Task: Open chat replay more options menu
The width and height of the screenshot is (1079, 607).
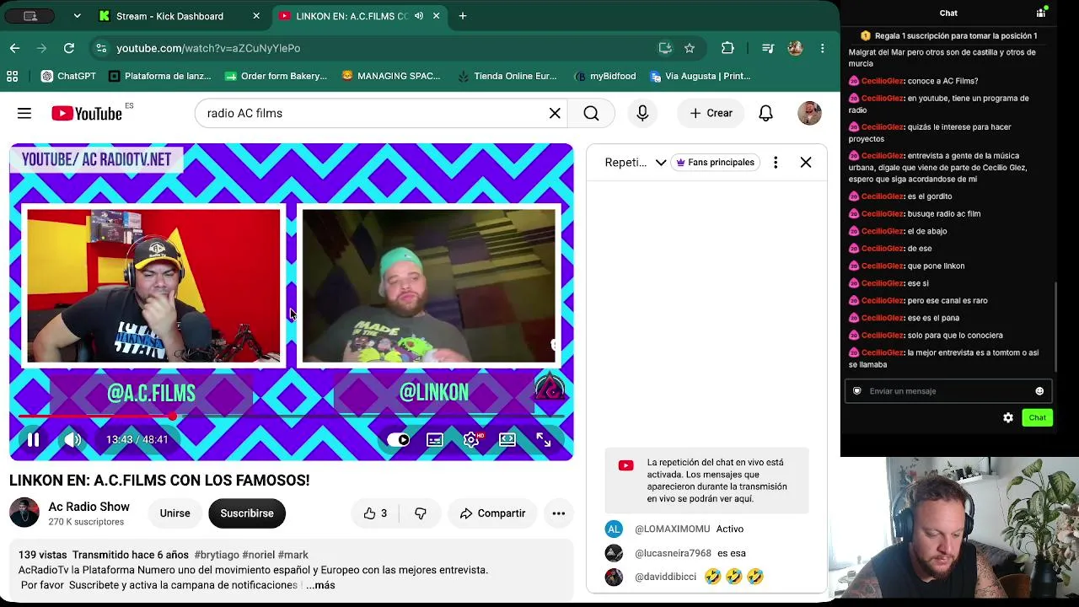Action: click(776, 162)
